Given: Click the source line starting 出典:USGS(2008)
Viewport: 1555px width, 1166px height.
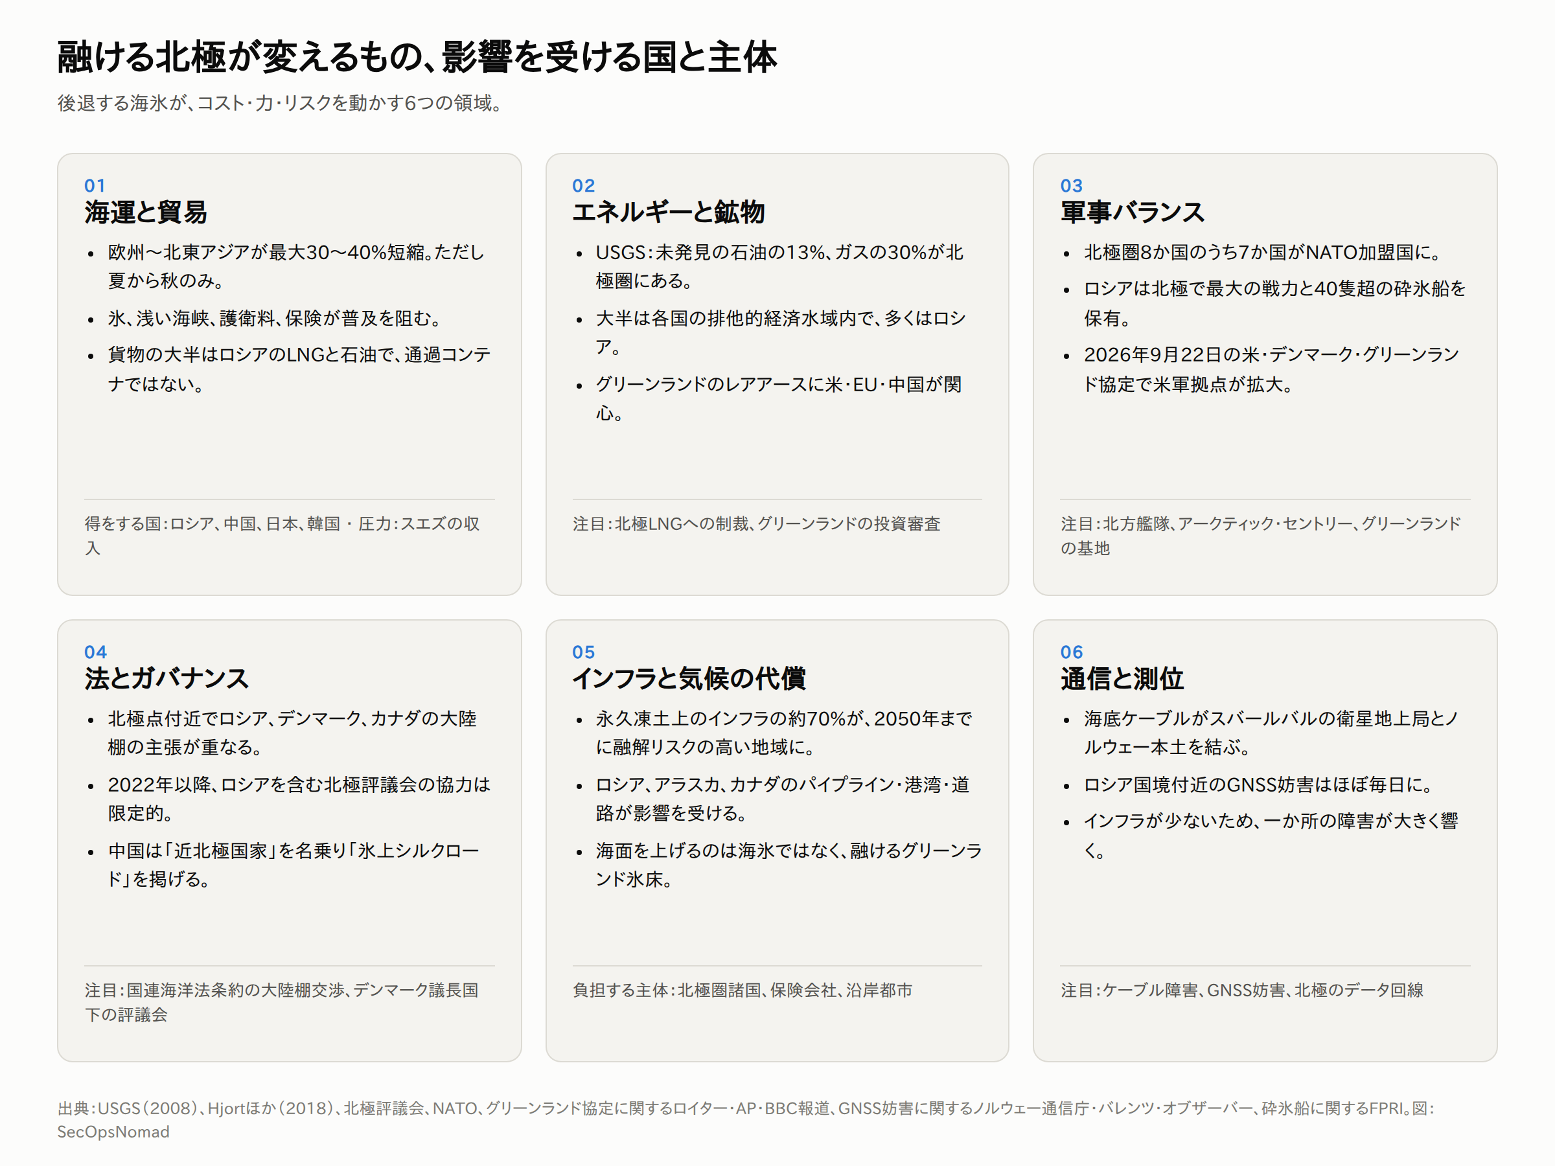Looking at the screenshot, I should (x=745, y=1119).
